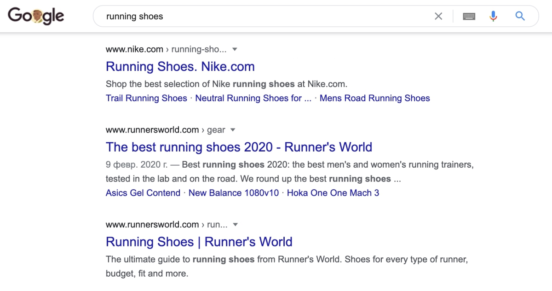Click the Google doodle logo
This screenshot has height=291, width=552.
[x=36, y=15]
